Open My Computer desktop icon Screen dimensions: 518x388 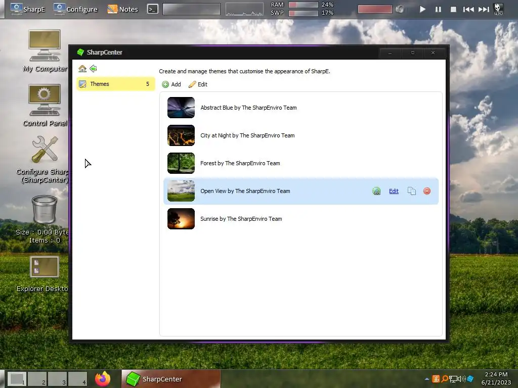(45, 51)
